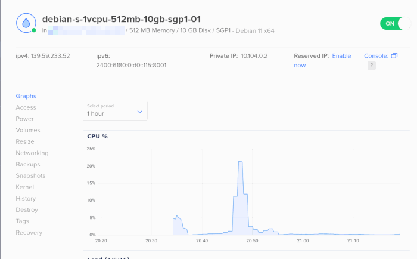
Task: Select Kernel in the sidebar
Action: pos(25,187)
